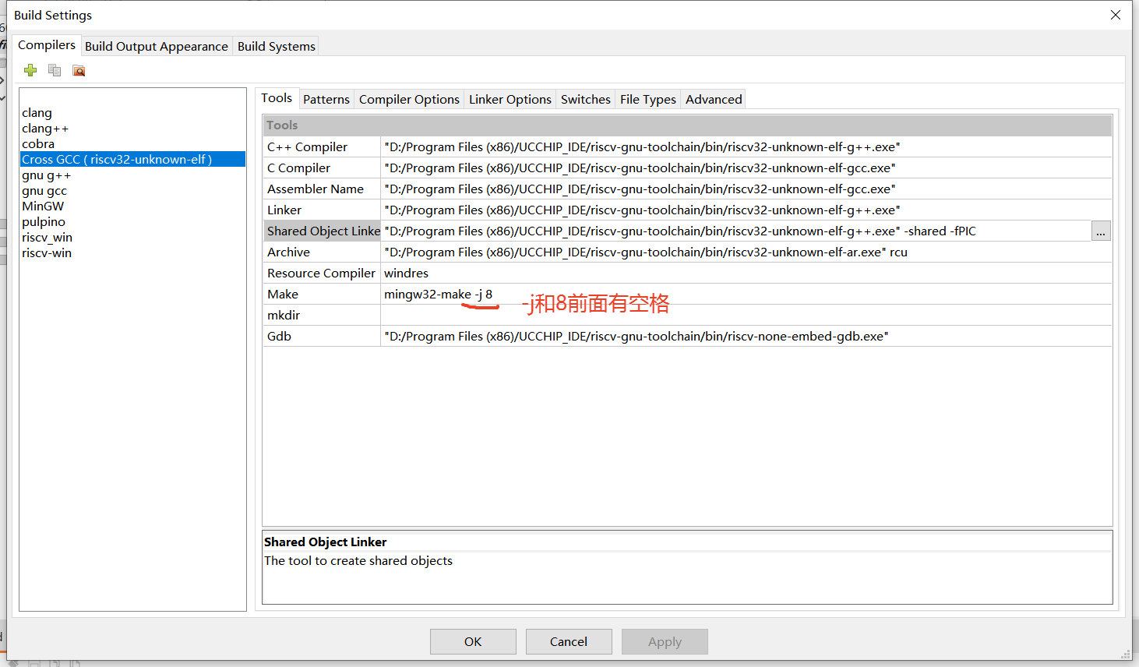Viewport: 1139px width, 667px height.
Task: Select clang++ in the compiler list
Action: coord(132,129)
